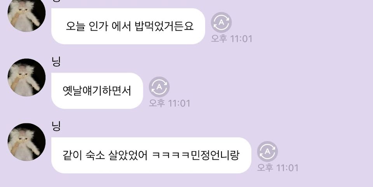Click 오후 11:01 timestamp beside 옛날얘기하면서 bubble
The height and width of the screenshot is (187, 373).
[169, 103]
